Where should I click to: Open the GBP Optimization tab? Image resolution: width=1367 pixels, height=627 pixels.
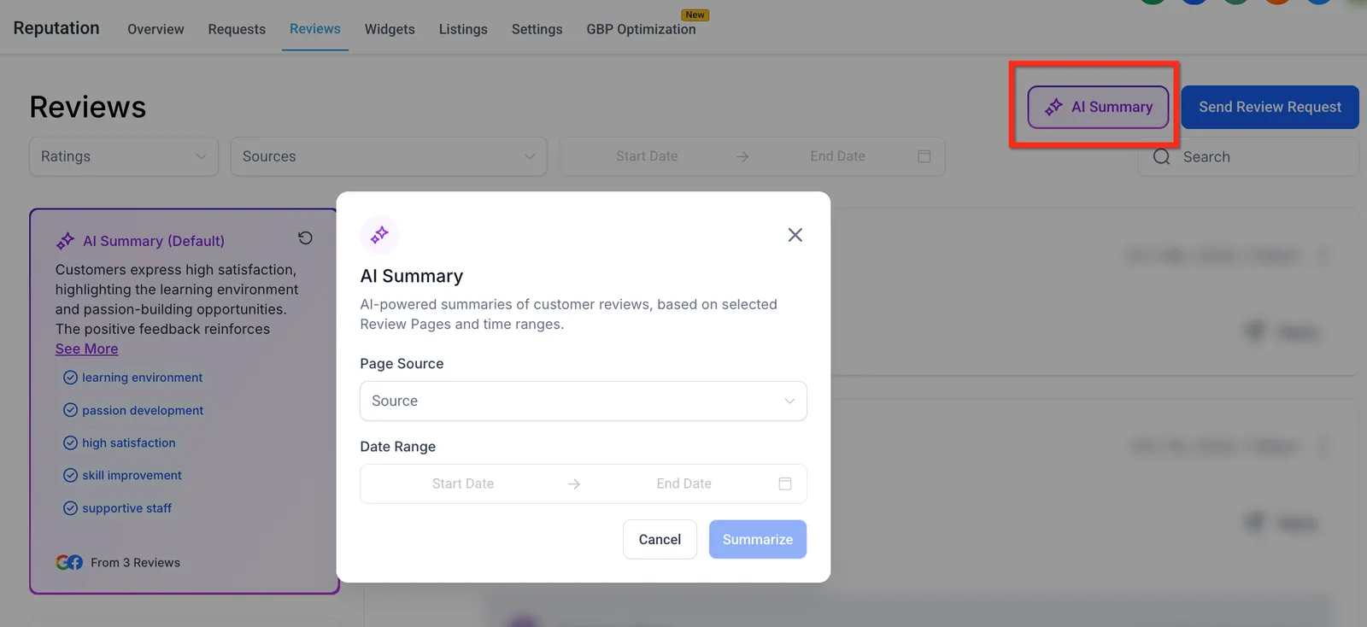(641, 29)
